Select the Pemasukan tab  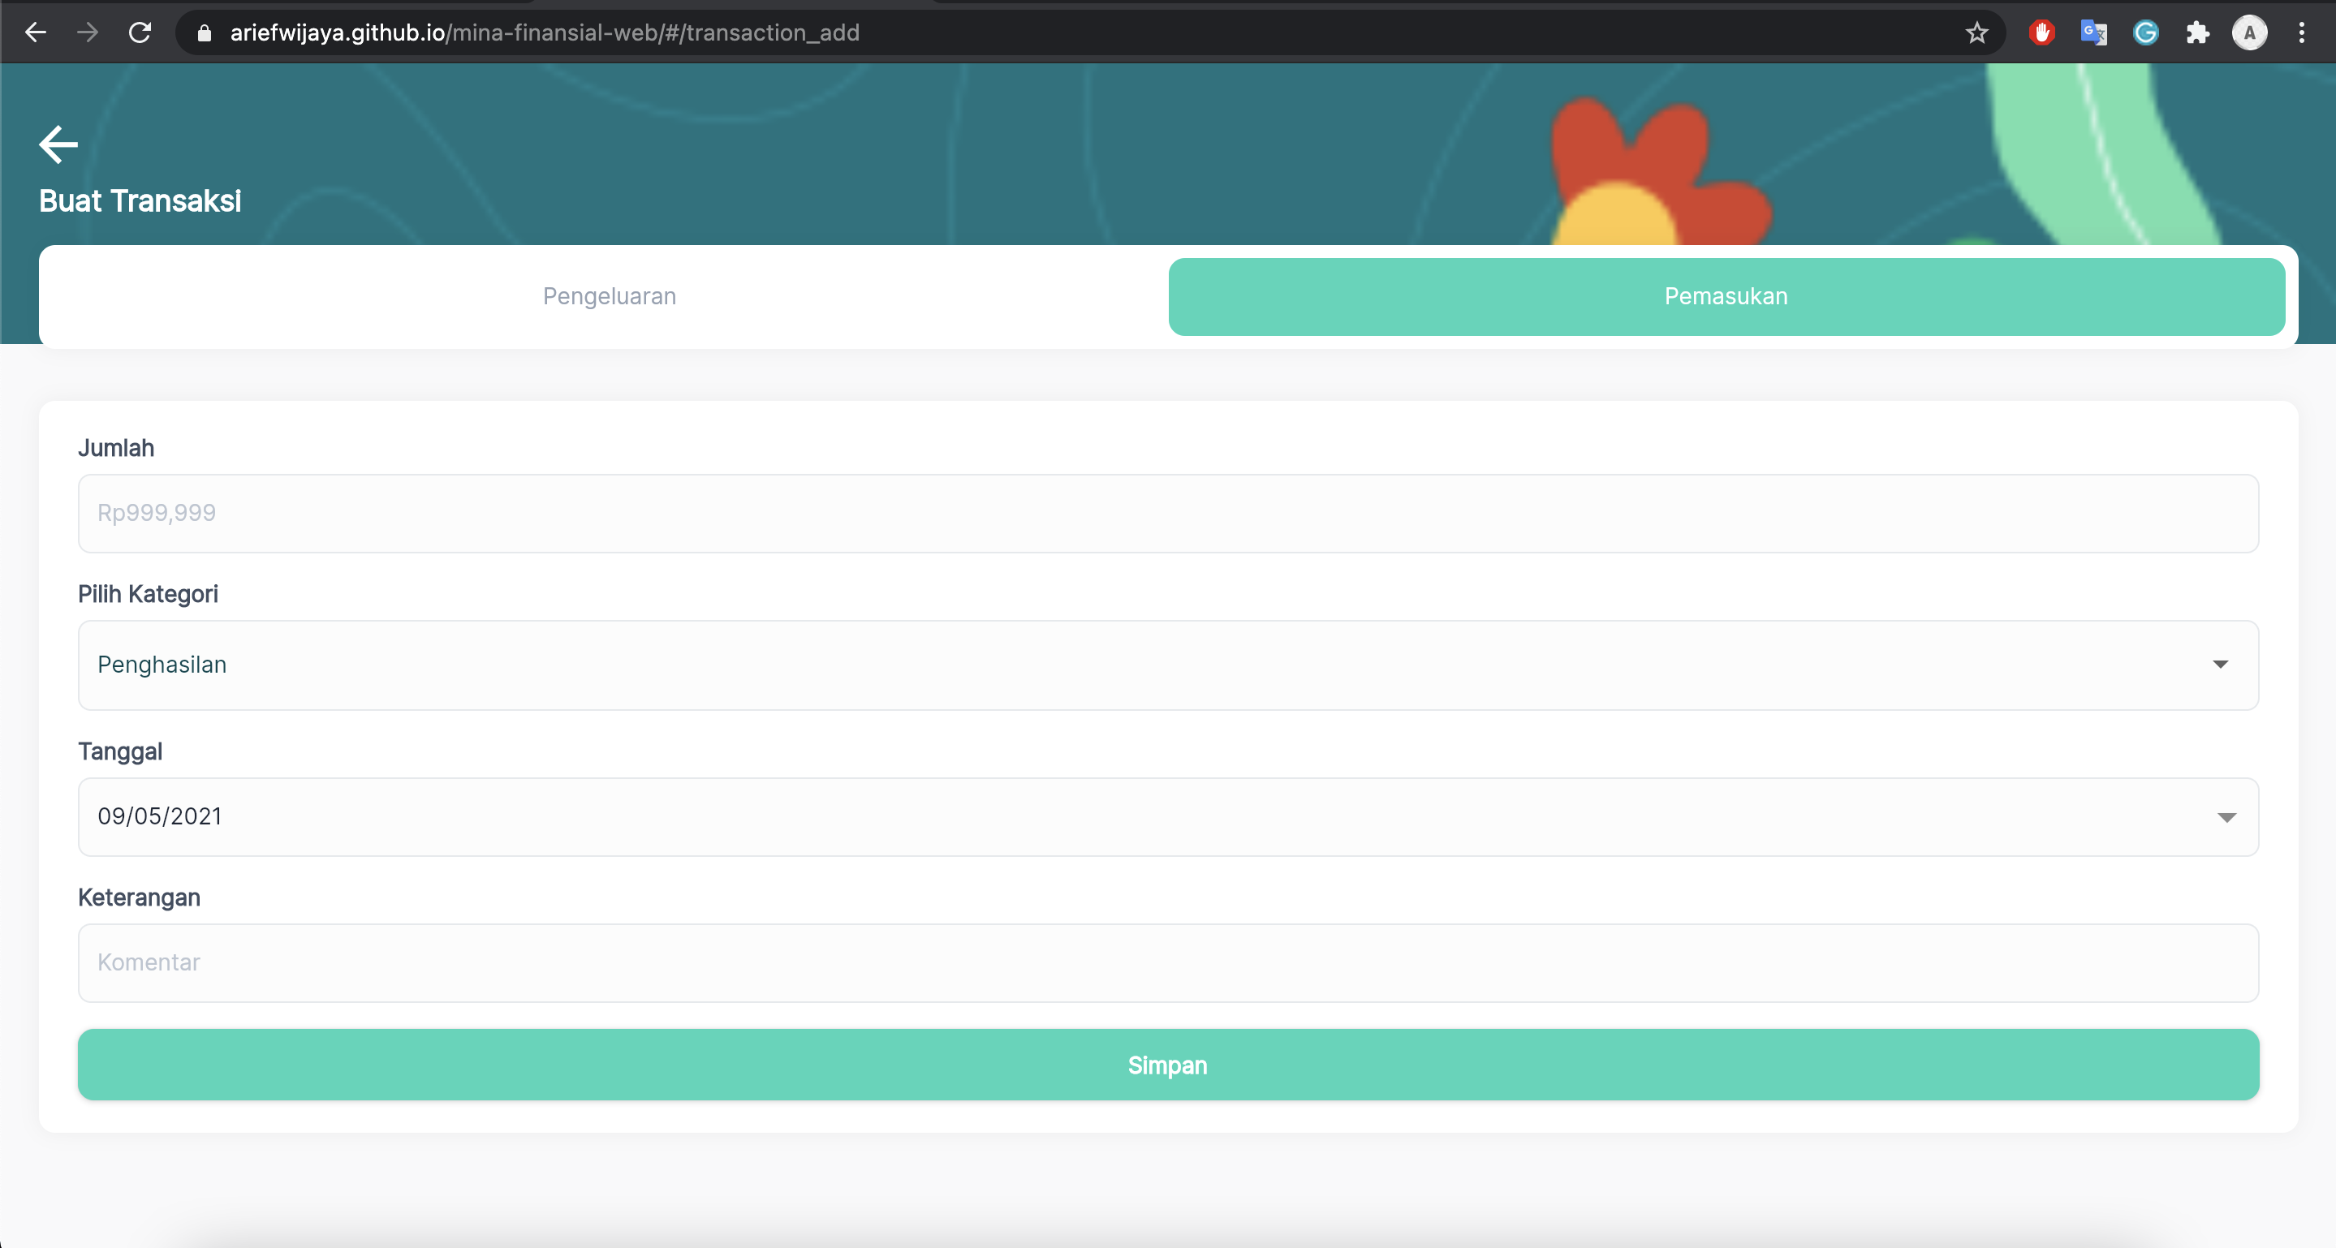[x=1726, y=296]
